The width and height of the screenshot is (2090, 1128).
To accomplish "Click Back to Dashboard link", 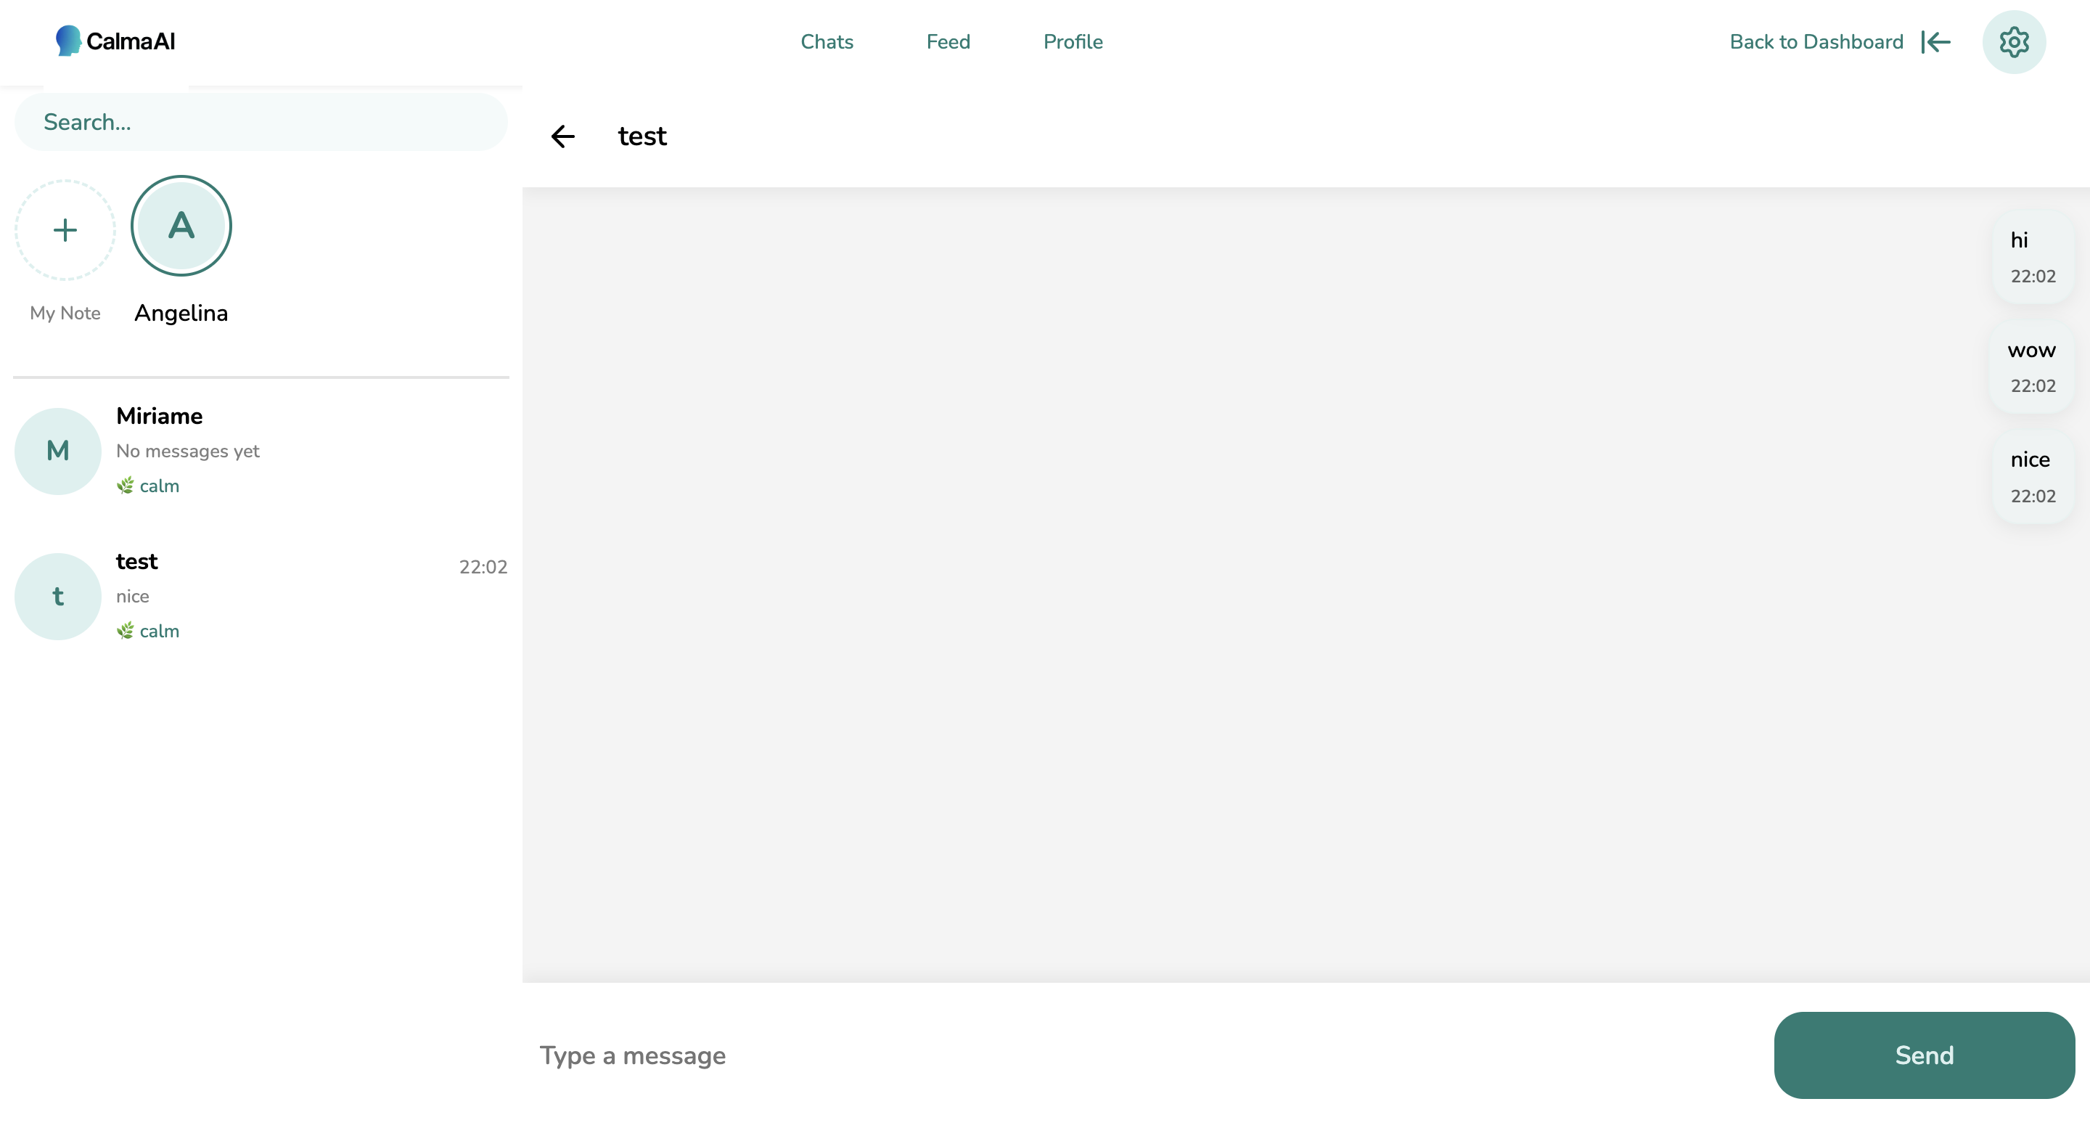I will point(1816,42).
